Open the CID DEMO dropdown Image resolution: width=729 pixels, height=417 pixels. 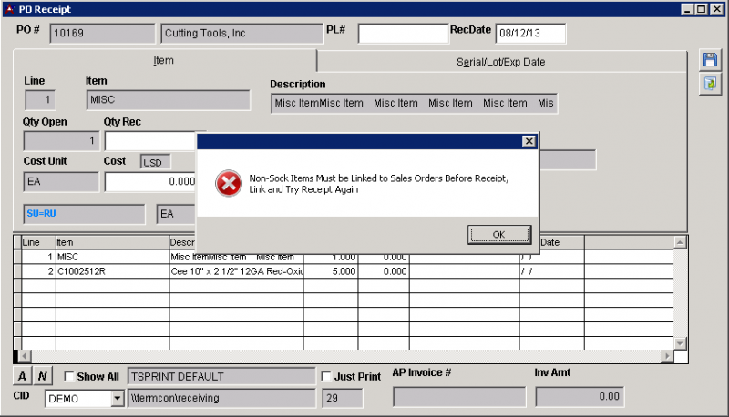click(117, 398)
